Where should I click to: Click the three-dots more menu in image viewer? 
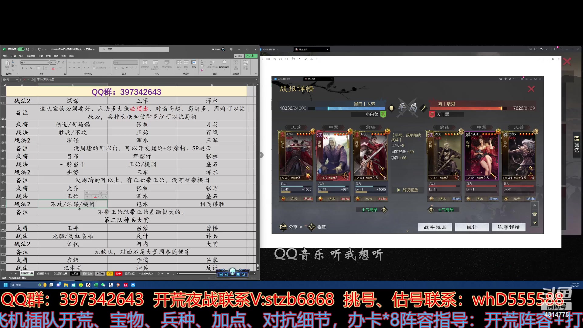tap(539, 59)
